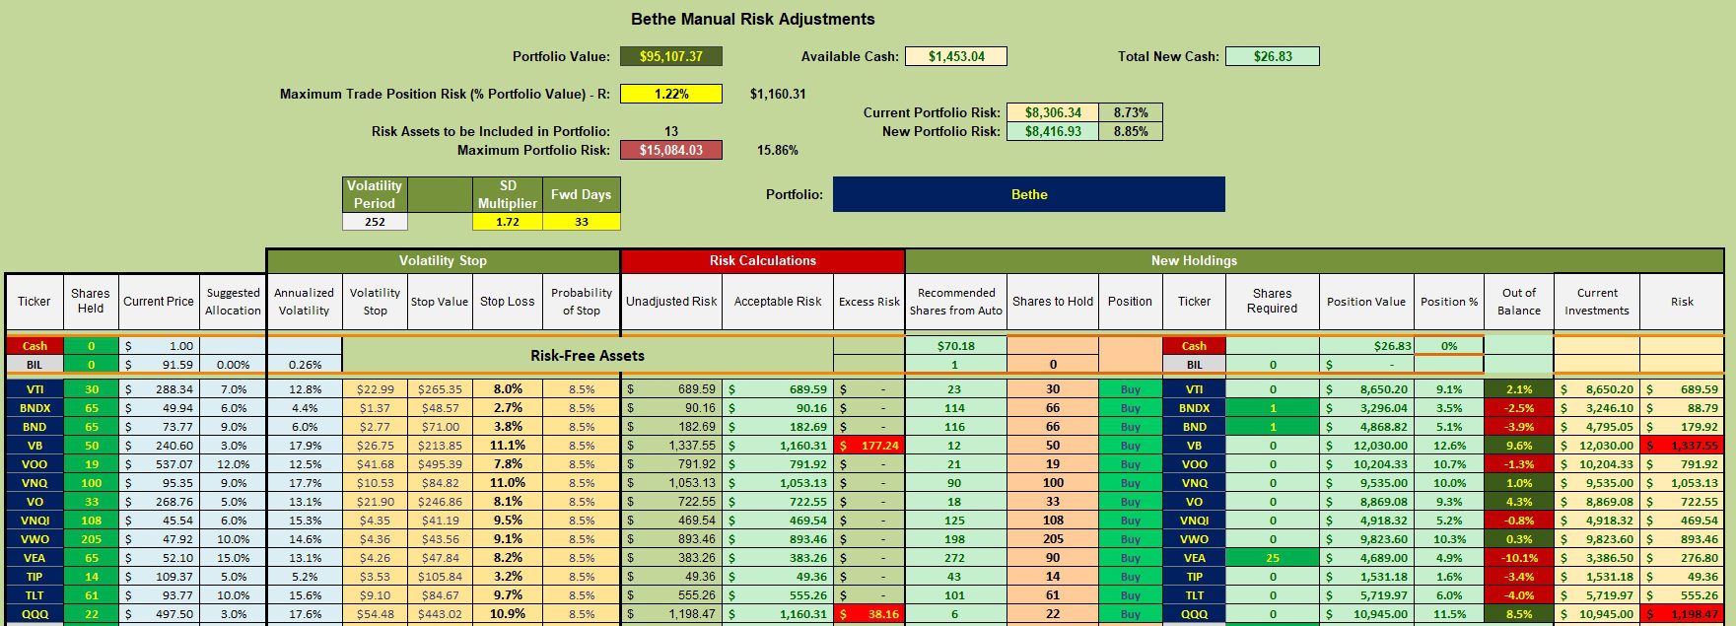Select QQQ volatility stop $54.48
Viewport: 1736px width, 626px height.
coord(375,614)
